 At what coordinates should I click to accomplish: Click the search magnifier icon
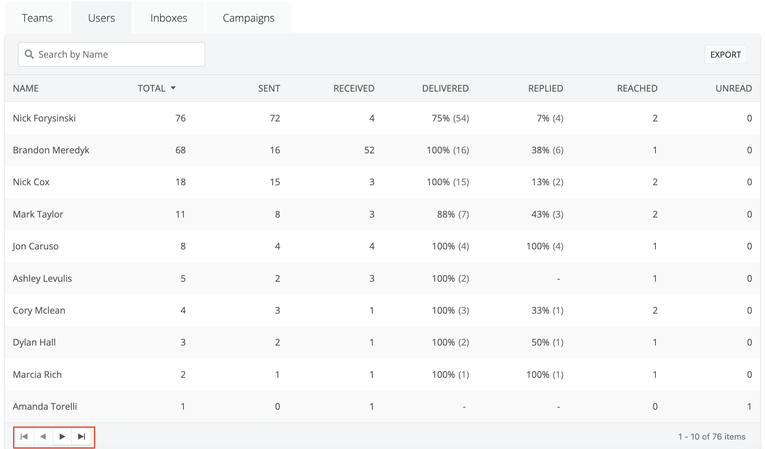pos(29,54)
